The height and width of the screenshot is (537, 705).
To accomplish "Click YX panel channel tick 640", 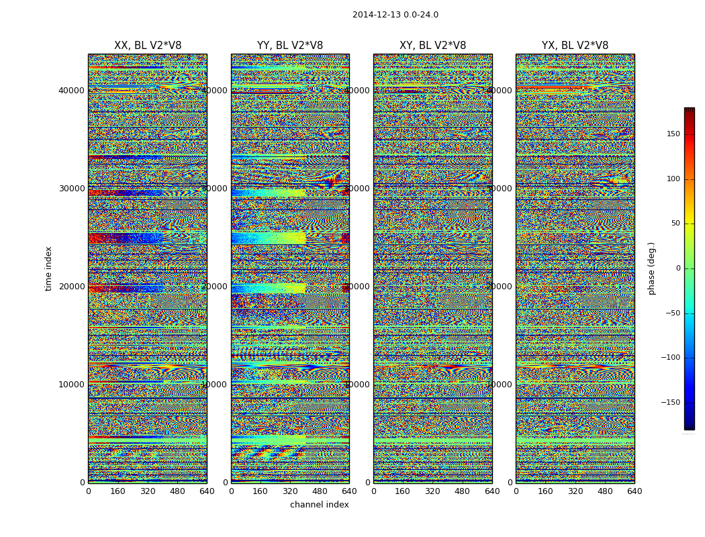I will click(x=634, y=491).
